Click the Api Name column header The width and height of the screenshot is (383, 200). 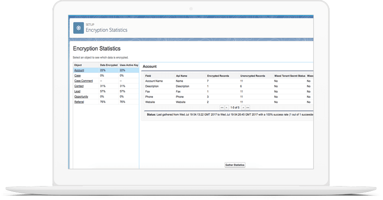(x=182, y=76)
